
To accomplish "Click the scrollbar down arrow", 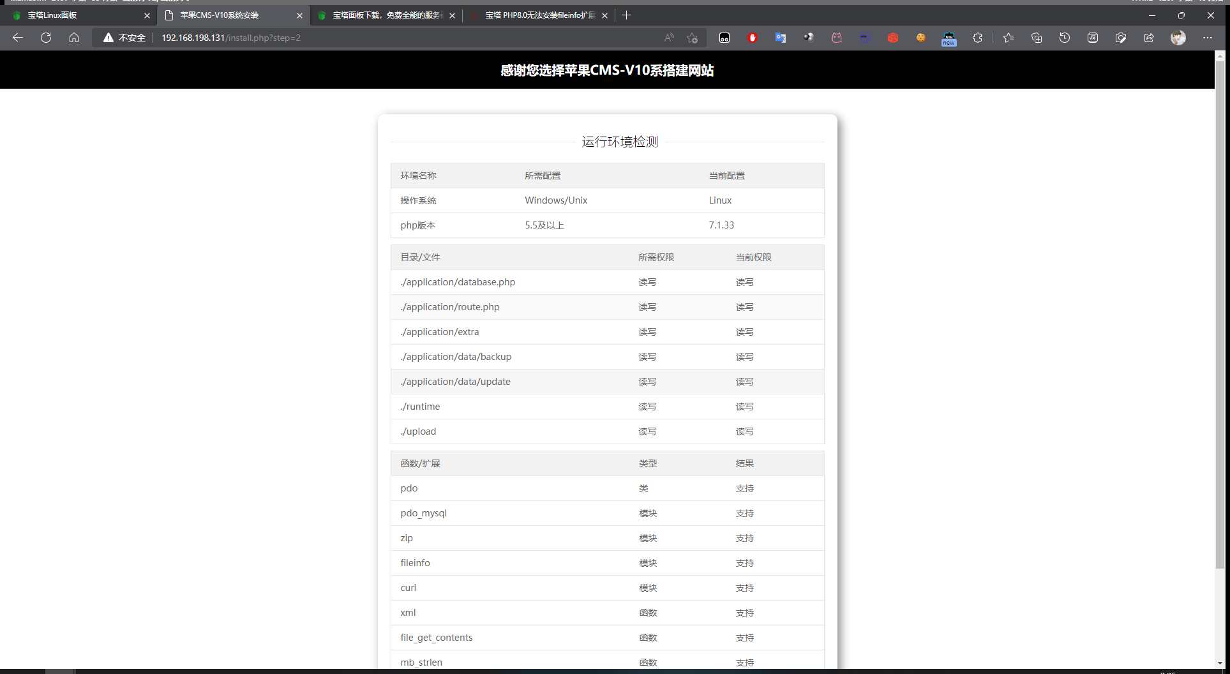I will tap(1220, 663).
